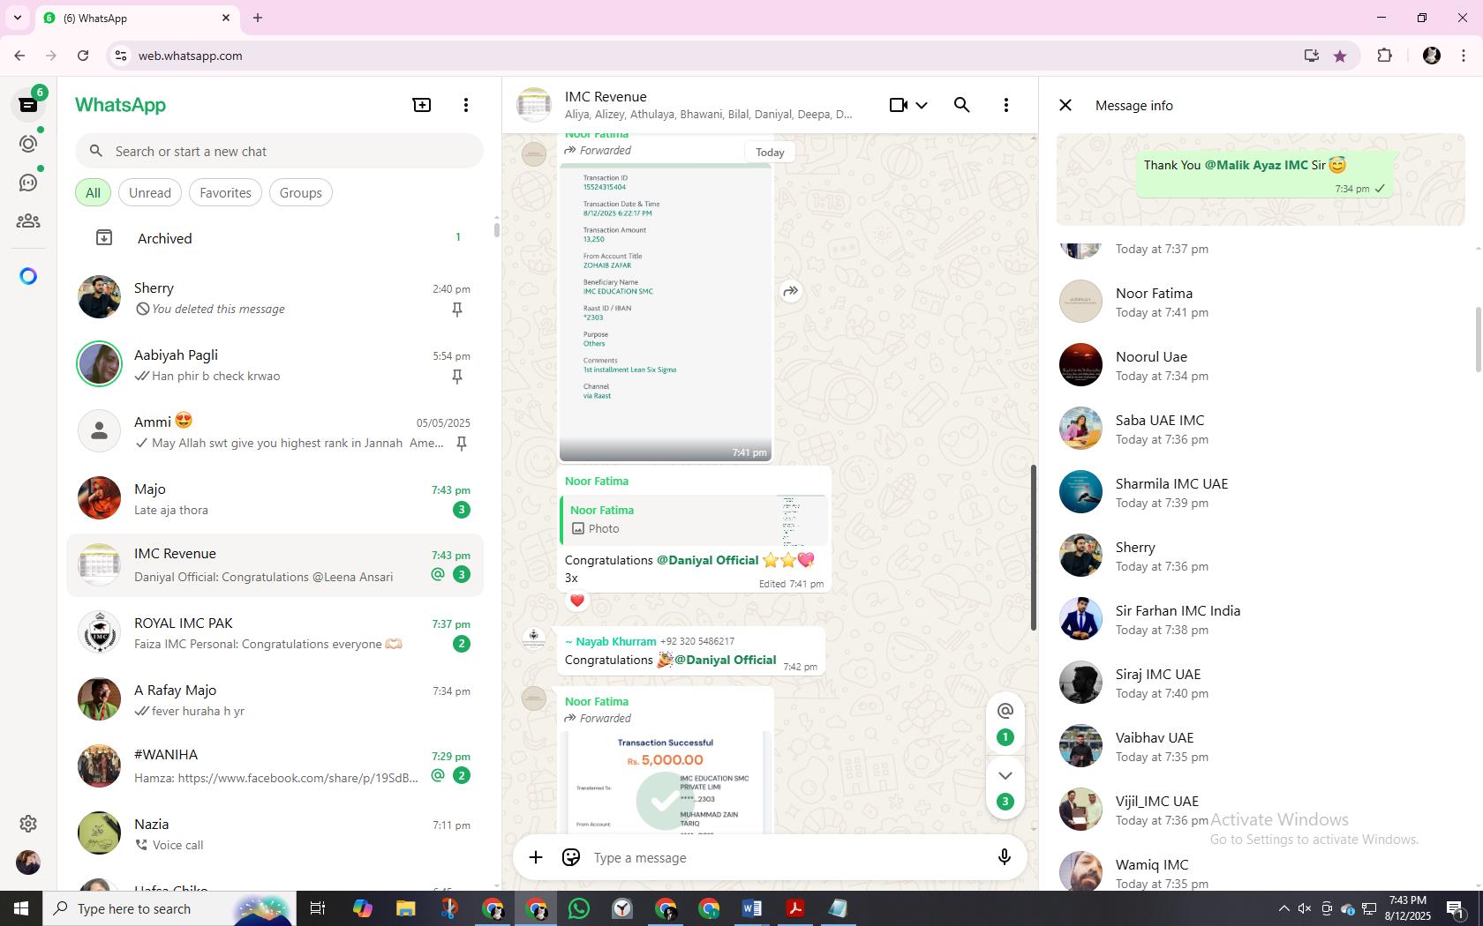Open A Rafay Majo chat

(275, 699)
